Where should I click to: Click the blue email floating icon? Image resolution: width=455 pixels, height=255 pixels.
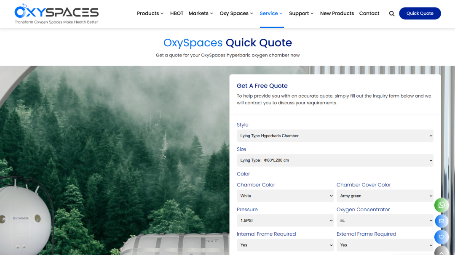(x=441, y=221)
